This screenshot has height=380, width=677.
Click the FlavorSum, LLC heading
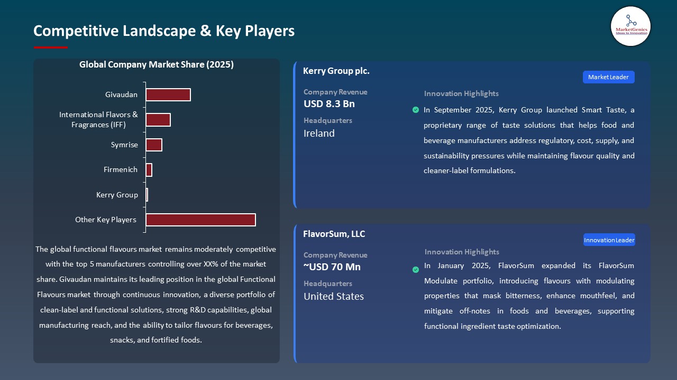tap(334, 234)
